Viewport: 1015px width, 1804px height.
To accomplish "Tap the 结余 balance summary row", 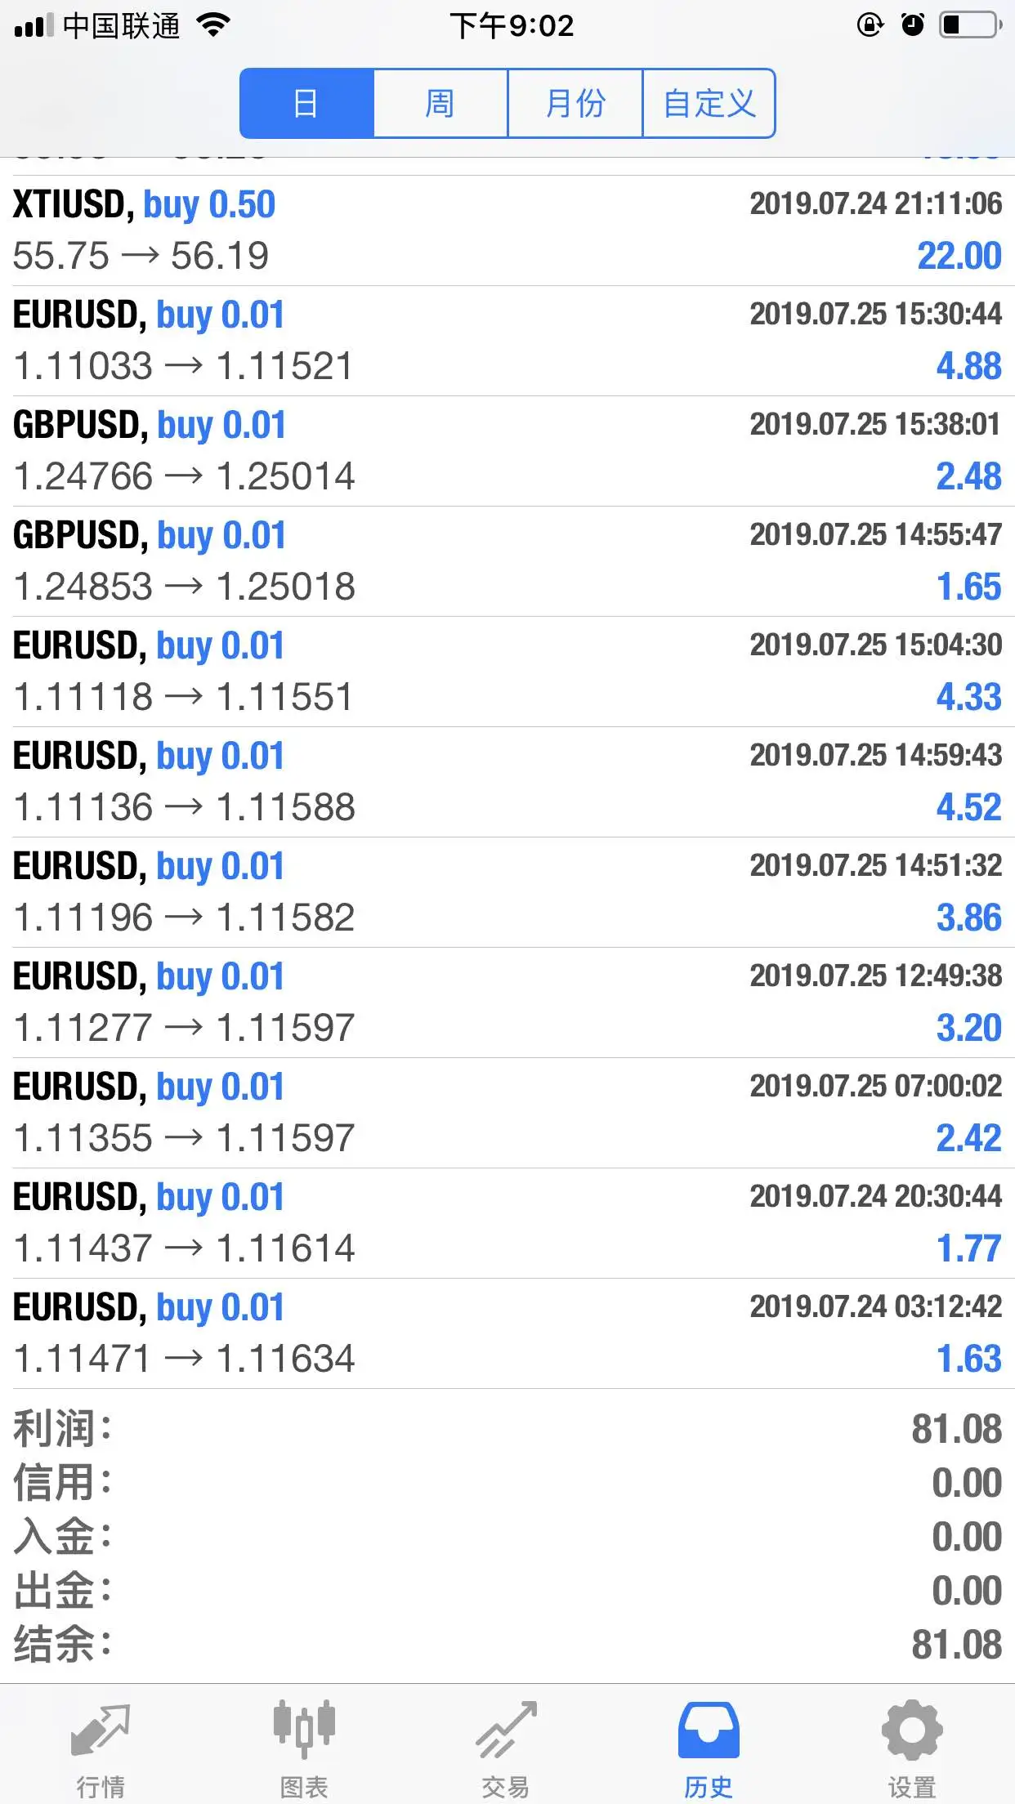I will point(507,1645).
